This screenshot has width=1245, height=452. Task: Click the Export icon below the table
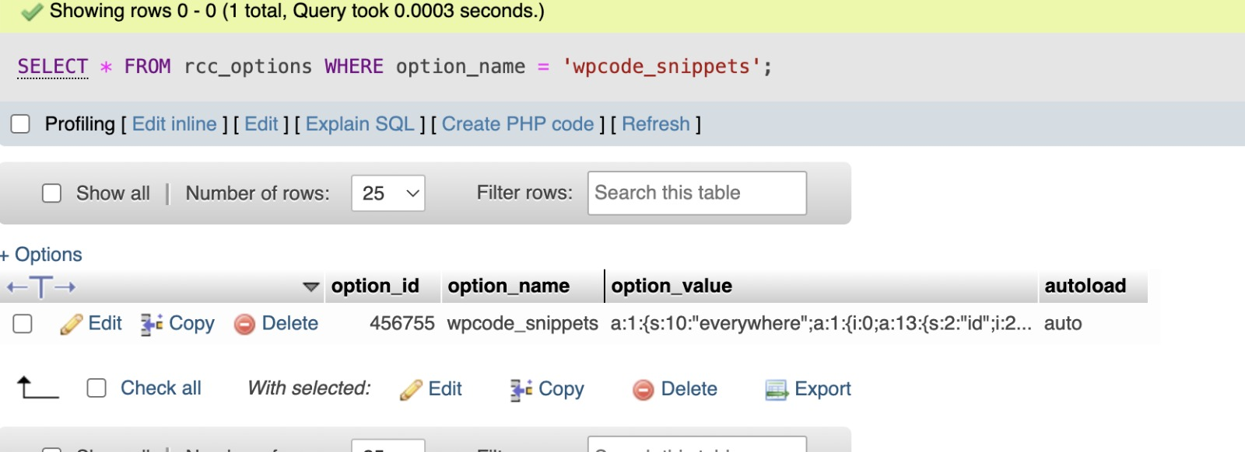coord(777,389)
